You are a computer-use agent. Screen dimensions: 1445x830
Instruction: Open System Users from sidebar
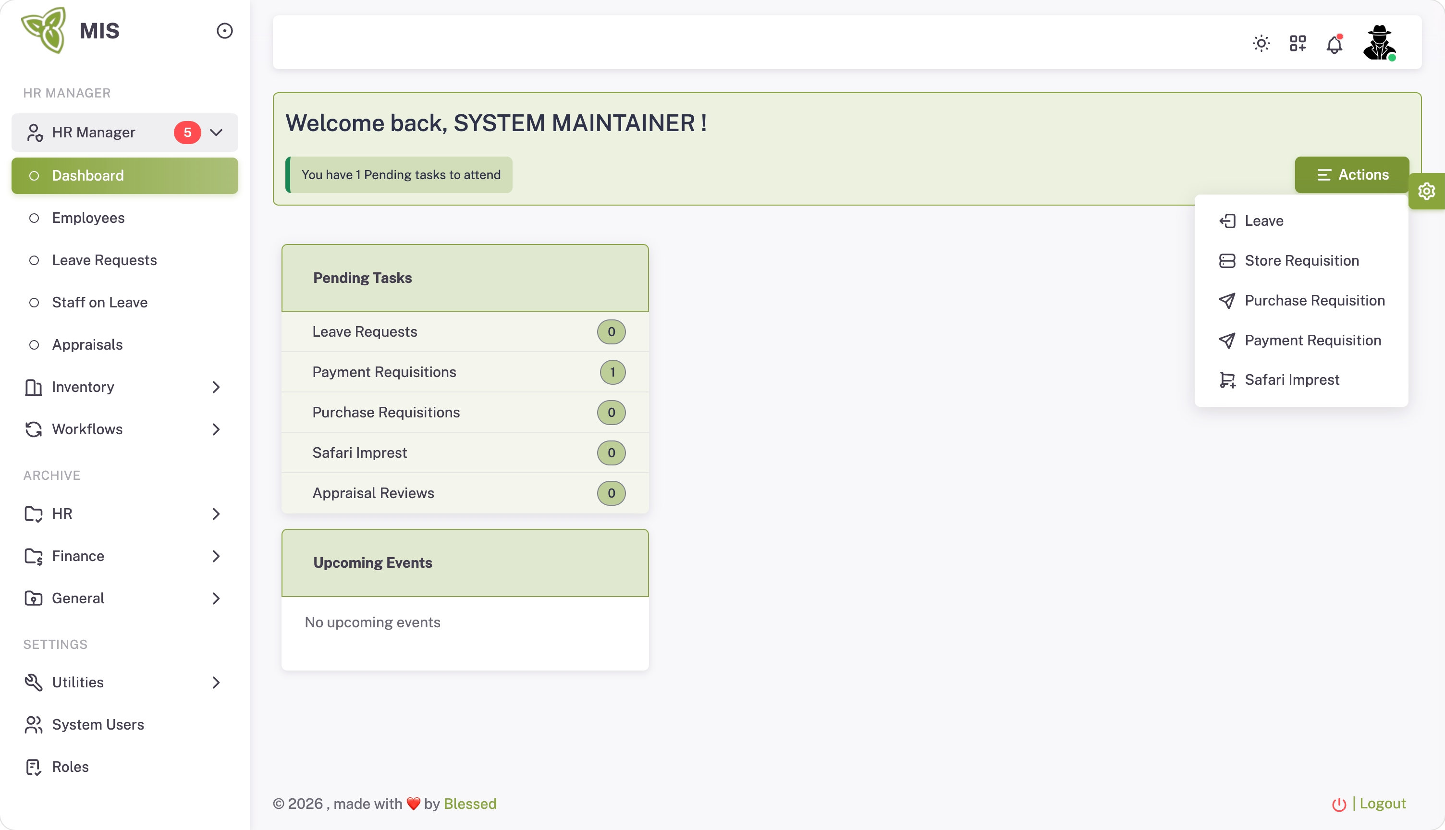click(x=98, y=724)
